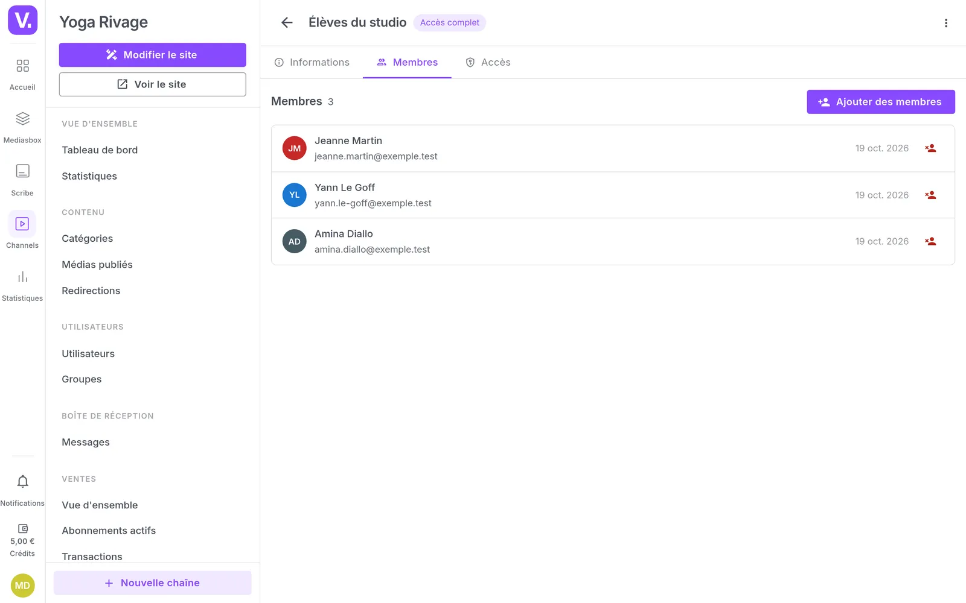Click amina.diallo@exemple.test email

372,250
